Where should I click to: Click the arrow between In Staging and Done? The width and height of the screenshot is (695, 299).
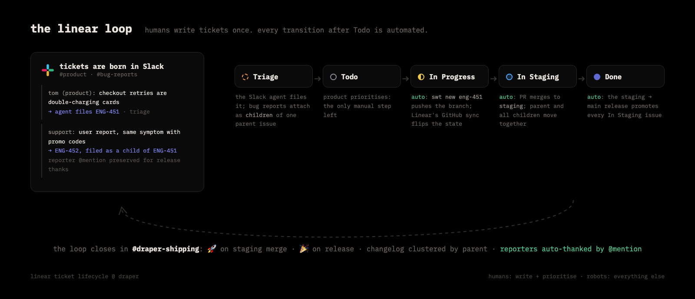582,79
